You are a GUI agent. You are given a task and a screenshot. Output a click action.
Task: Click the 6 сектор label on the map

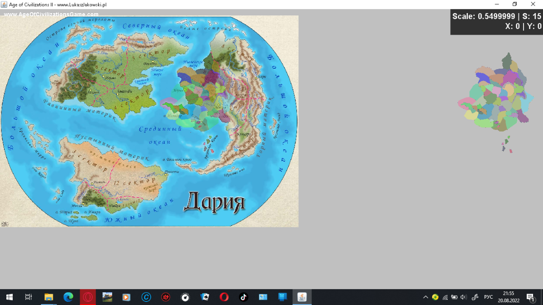point(110,71)
